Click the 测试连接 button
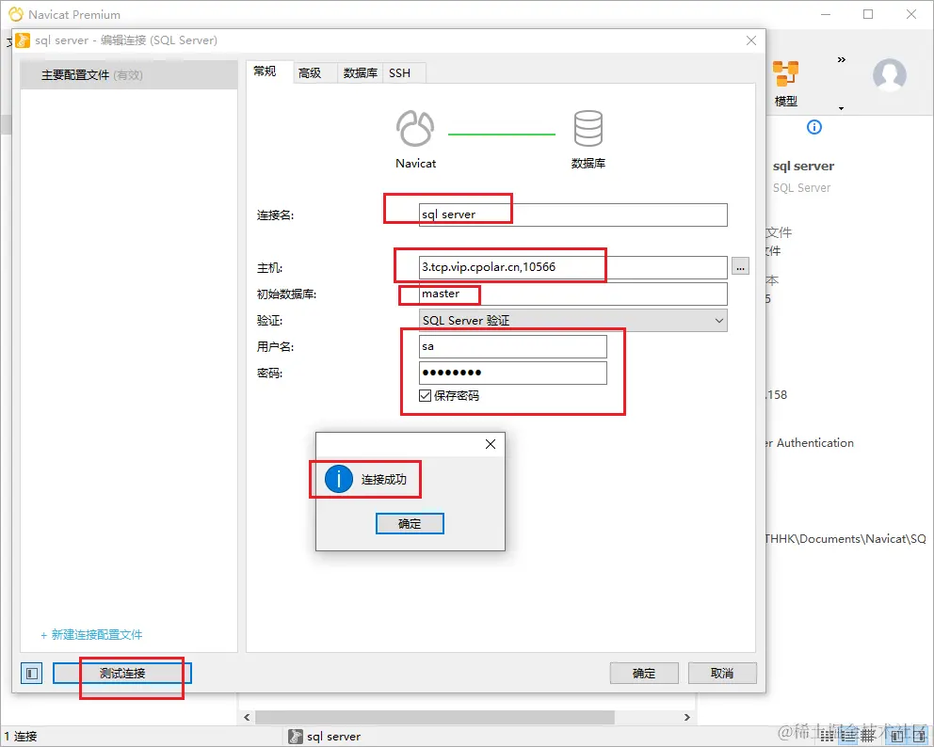The image size is (934, 747). [122, 674]
